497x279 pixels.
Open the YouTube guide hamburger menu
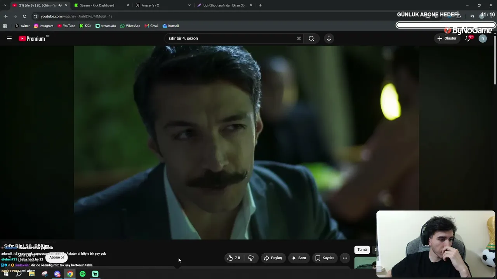9,38
